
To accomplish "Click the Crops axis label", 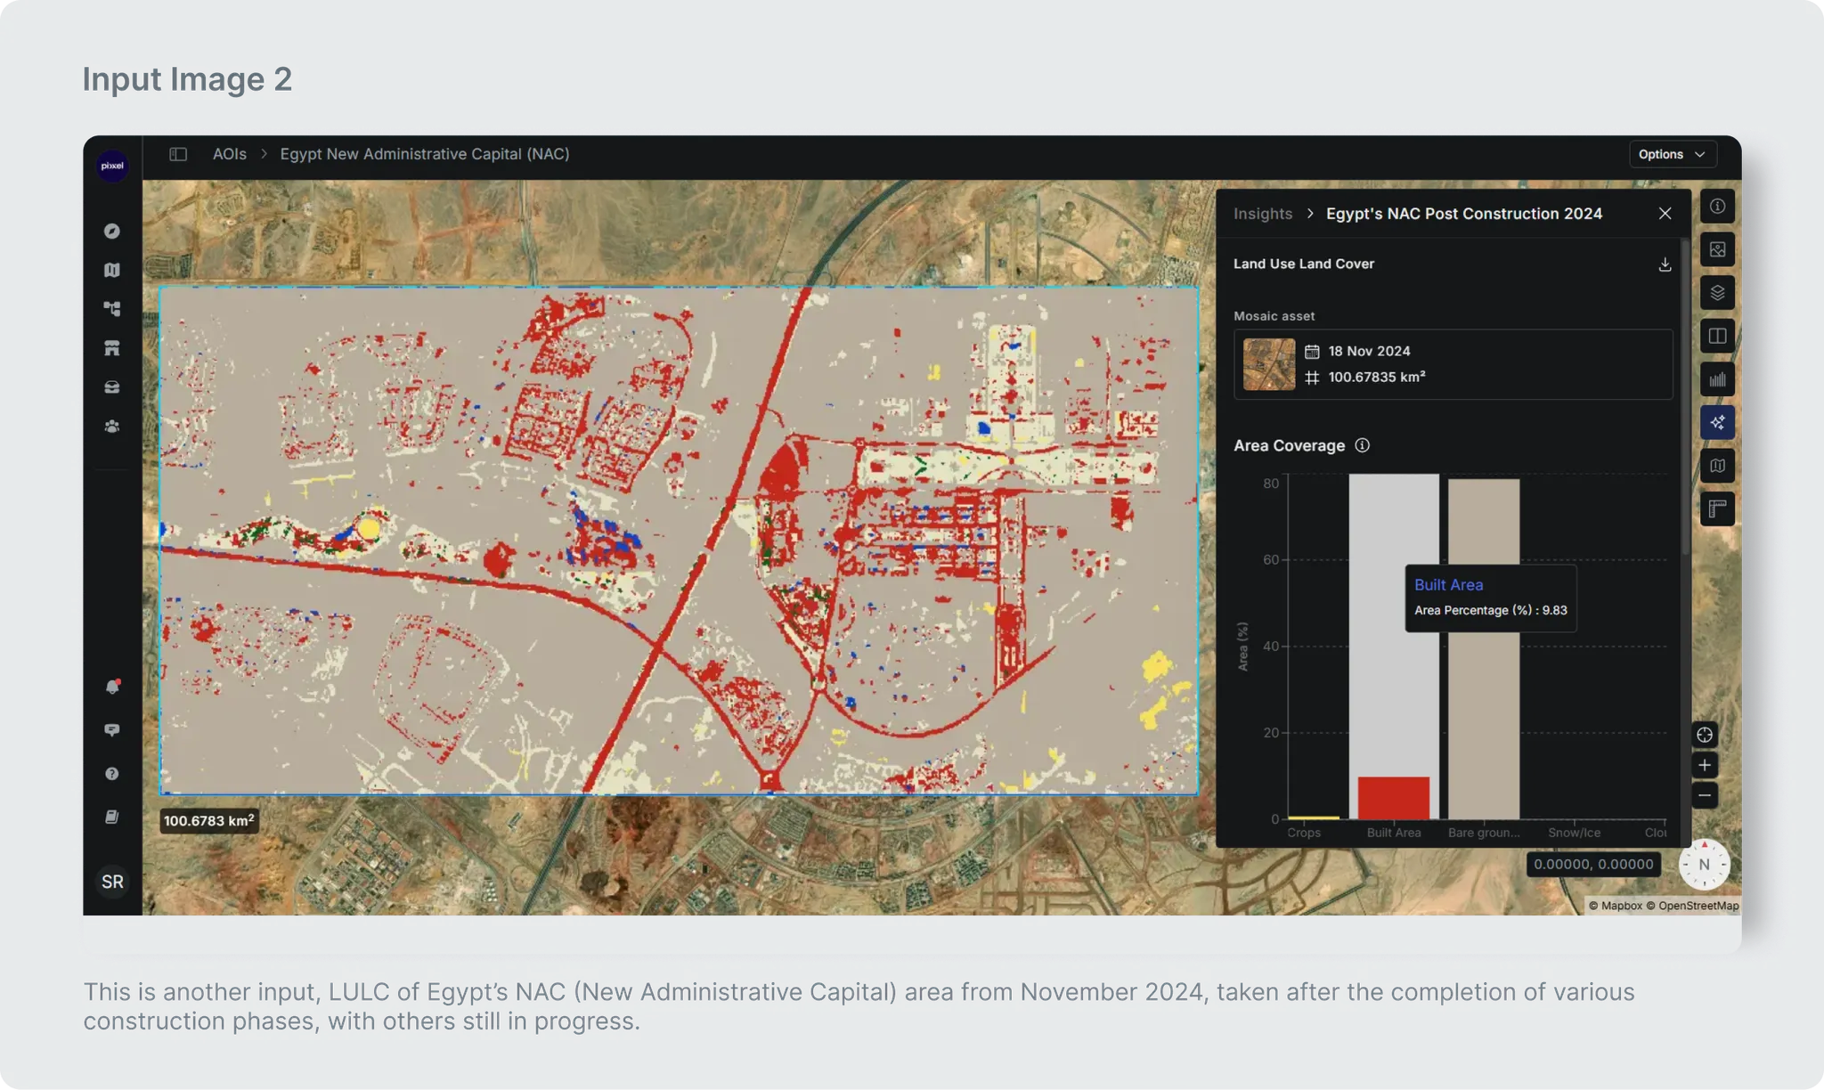I will click(1304, 833).
